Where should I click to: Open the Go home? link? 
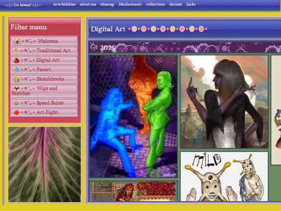(22, 5)
